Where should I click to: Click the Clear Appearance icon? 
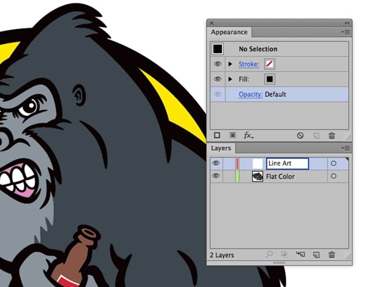pyautogui.click(x=300, y=136)
